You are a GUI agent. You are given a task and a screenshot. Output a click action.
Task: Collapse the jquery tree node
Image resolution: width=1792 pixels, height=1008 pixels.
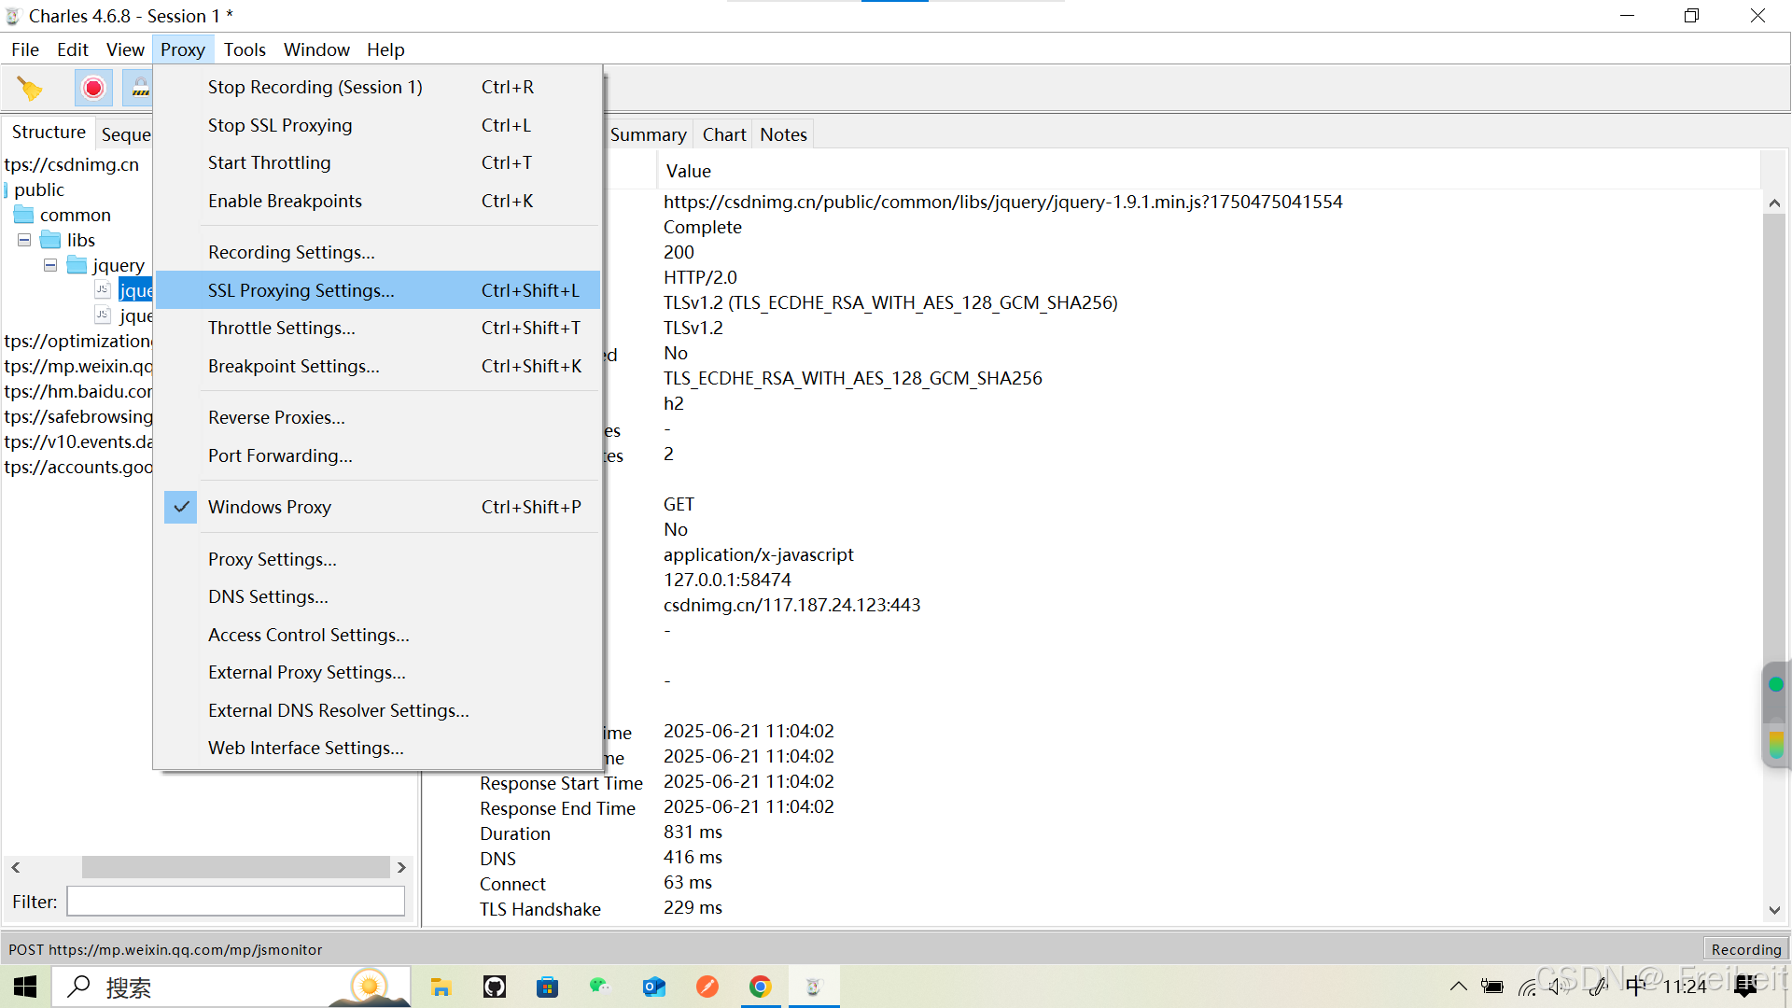50,265
